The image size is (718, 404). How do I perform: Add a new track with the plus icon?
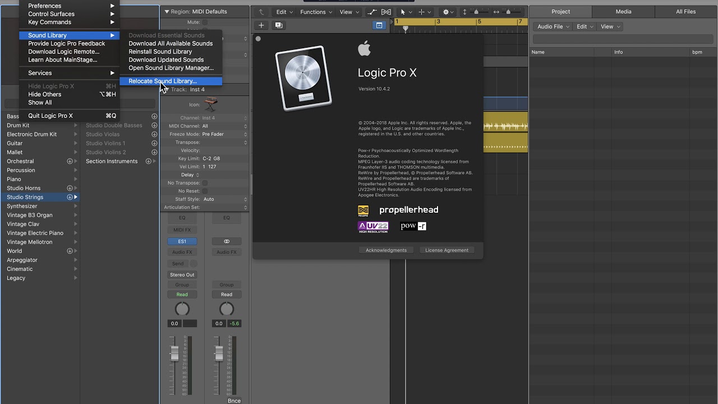pyautogui.click(x=261, y=25)
